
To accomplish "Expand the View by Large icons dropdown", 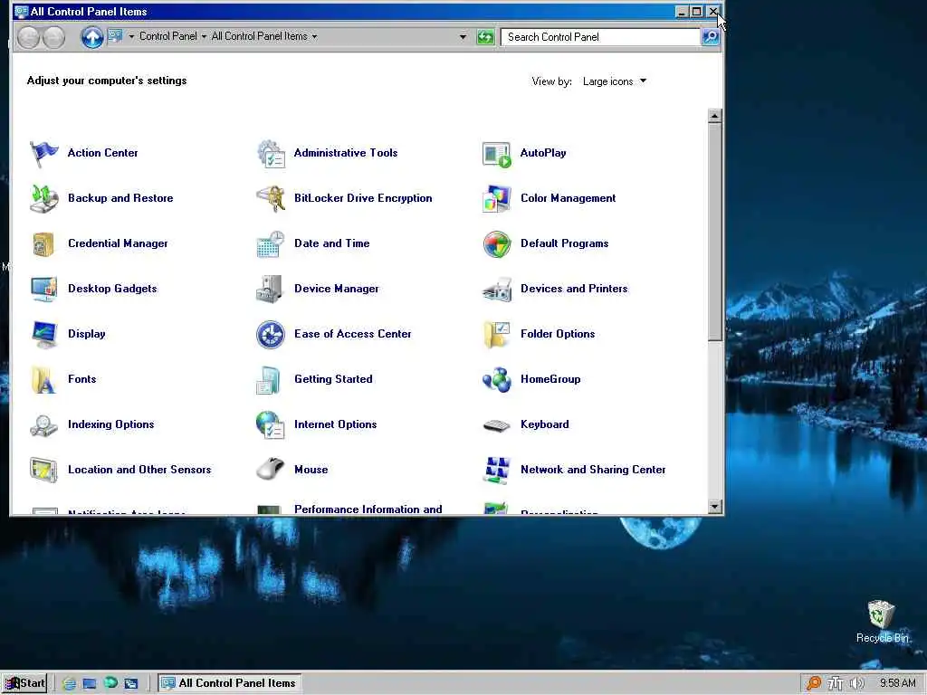I will 615,81.
